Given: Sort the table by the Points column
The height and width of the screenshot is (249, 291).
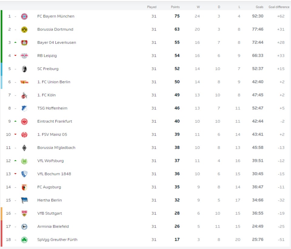Looking at the screenshot, I should [x=175, y=7].
